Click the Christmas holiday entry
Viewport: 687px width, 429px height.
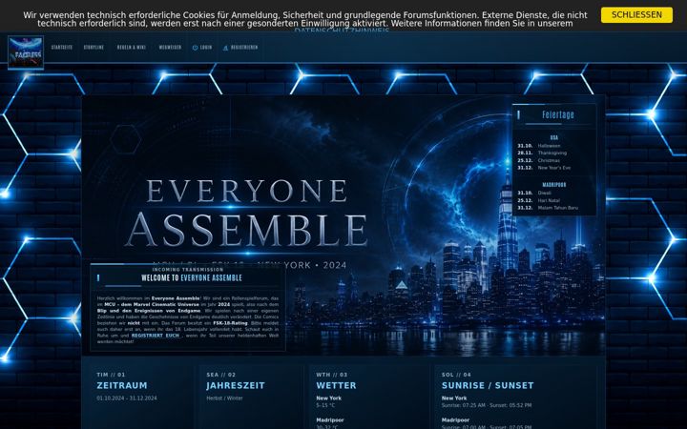(549, 161)
